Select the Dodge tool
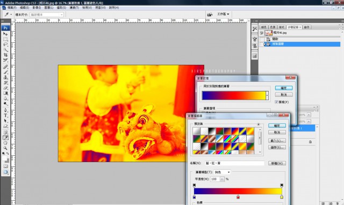 coord(5,104)
